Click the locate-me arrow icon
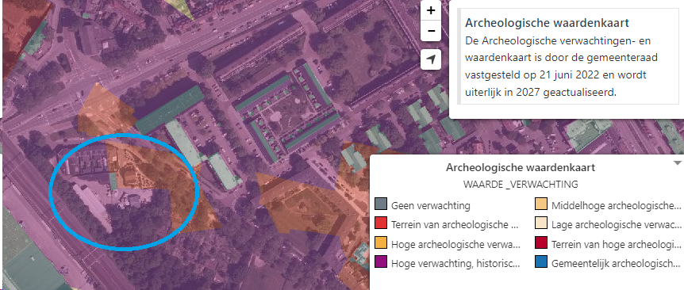Viewport: 684px width, 290px height. (x=431, y=59)
